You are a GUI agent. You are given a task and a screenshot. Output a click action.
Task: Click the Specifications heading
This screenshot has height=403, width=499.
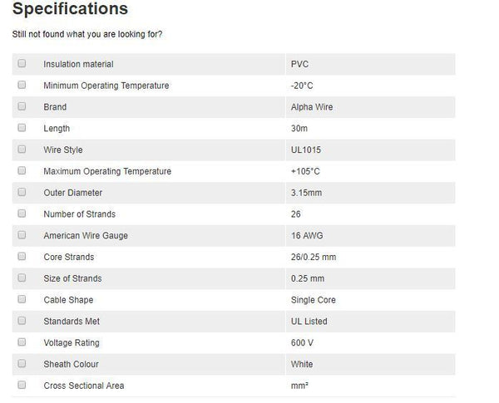click(x=71, y=10)
